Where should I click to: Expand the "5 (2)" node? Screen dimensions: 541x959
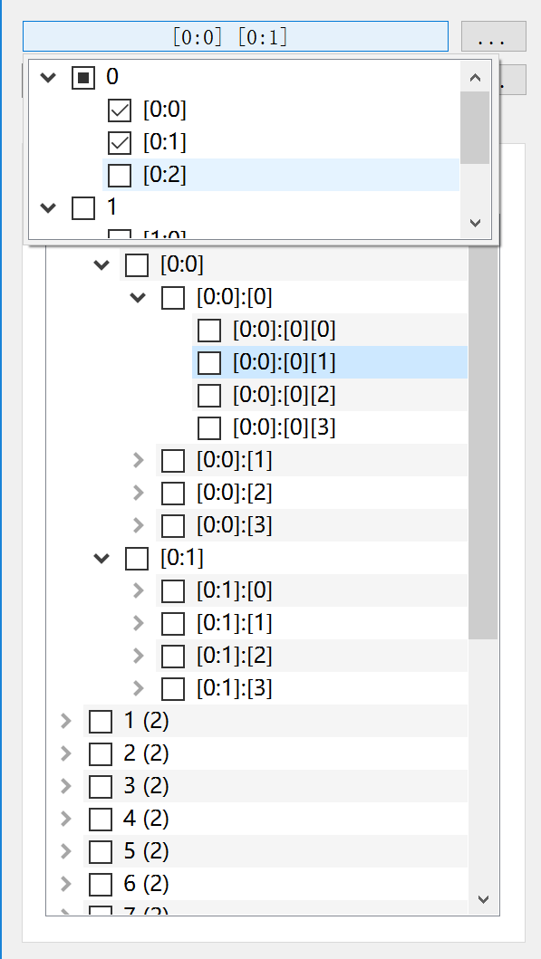[64, 851]
